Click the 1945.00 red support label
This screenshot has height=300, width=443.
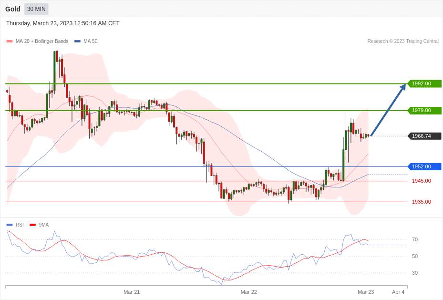(421, 181)
